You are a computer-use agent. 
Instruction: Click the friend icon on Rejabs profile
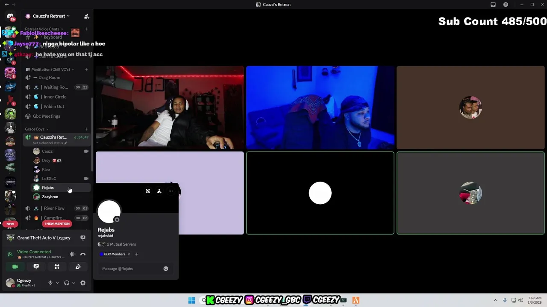pos(159,191)
